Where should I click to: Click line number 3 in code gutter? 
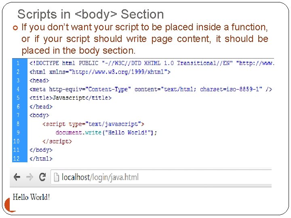pos(18,80)
